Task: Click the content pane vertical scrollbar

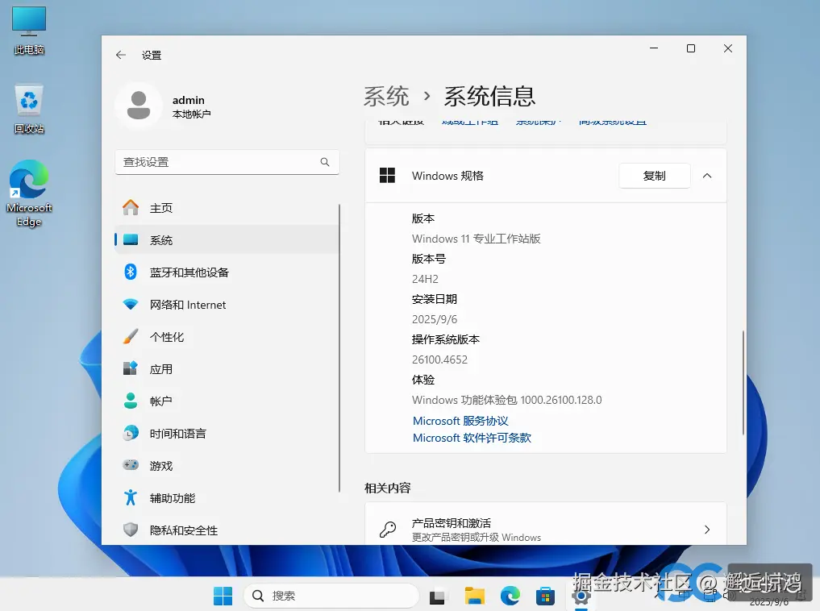Action: point(743,383)
